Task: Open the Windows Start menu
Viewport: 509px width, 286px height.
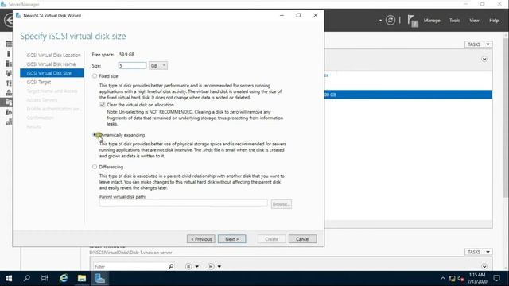Action: pos(9,278)
